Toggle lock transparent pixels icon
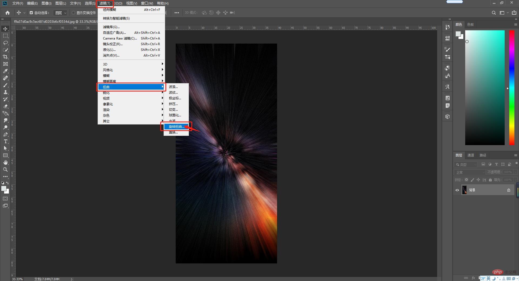This screenshot has height=281, width=519. click(466, 180)
